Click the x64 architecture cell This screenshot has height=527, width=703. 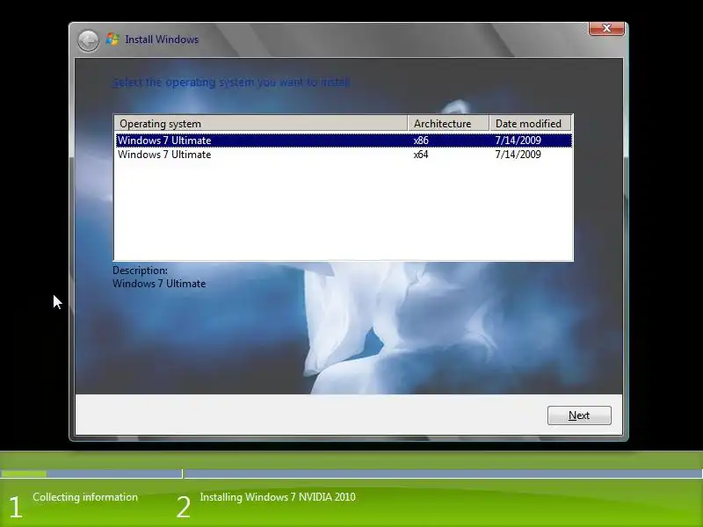click(x=421, y=155)
